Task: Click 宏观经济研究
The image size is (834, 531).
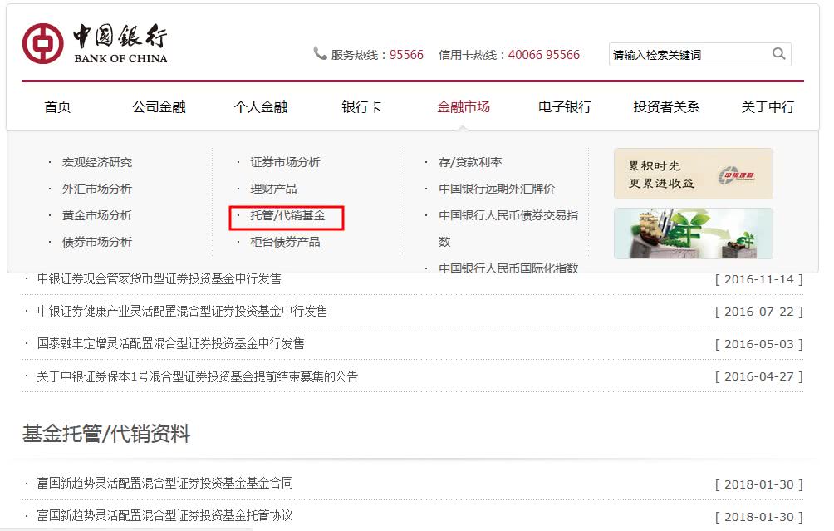Action: point(96,162)
